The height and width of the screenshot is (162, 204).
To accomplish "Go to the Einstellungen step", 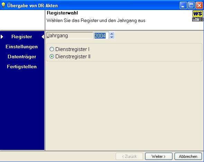I will pyautogui.click(x=21, y=47).
